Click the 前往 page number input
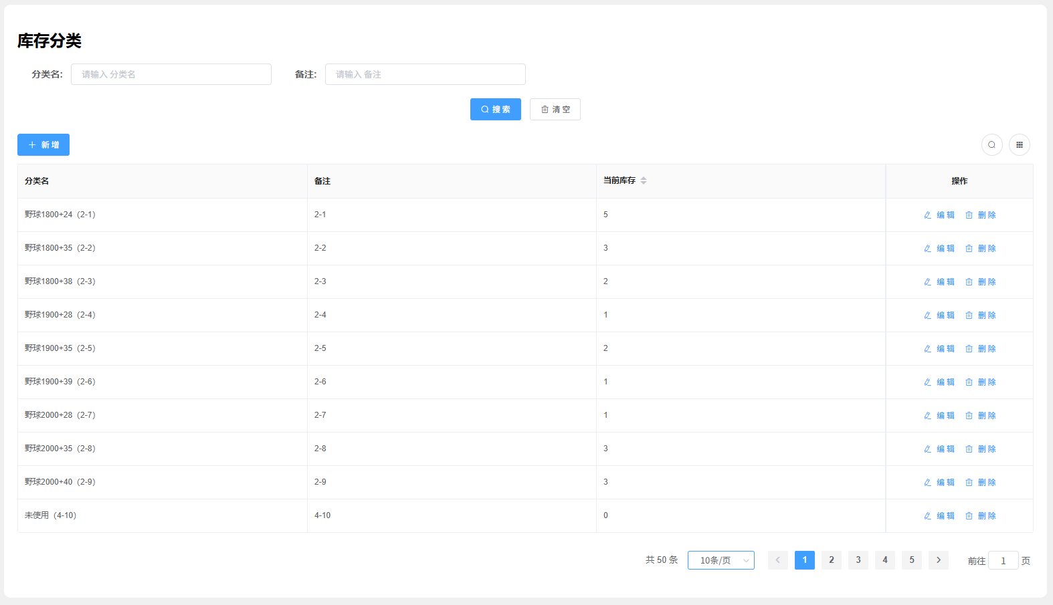The width and height of the screenshot is (1053, 605). pos(1002,561)
